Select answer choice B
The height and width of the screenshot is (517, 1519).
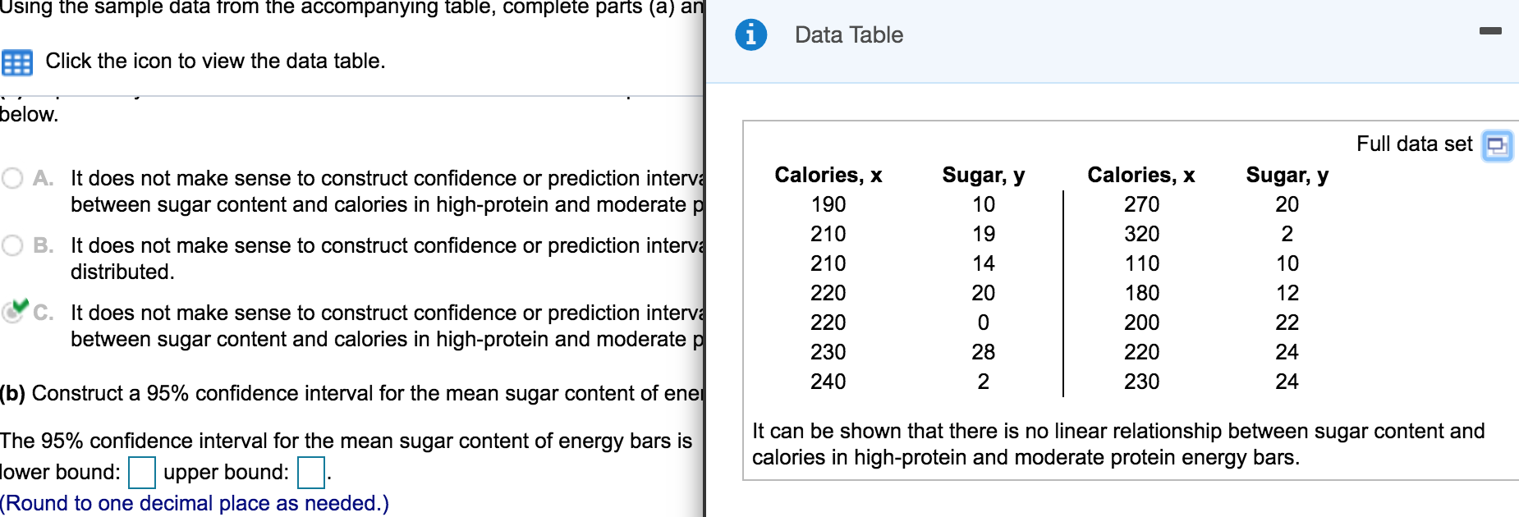tap(11, 245)
